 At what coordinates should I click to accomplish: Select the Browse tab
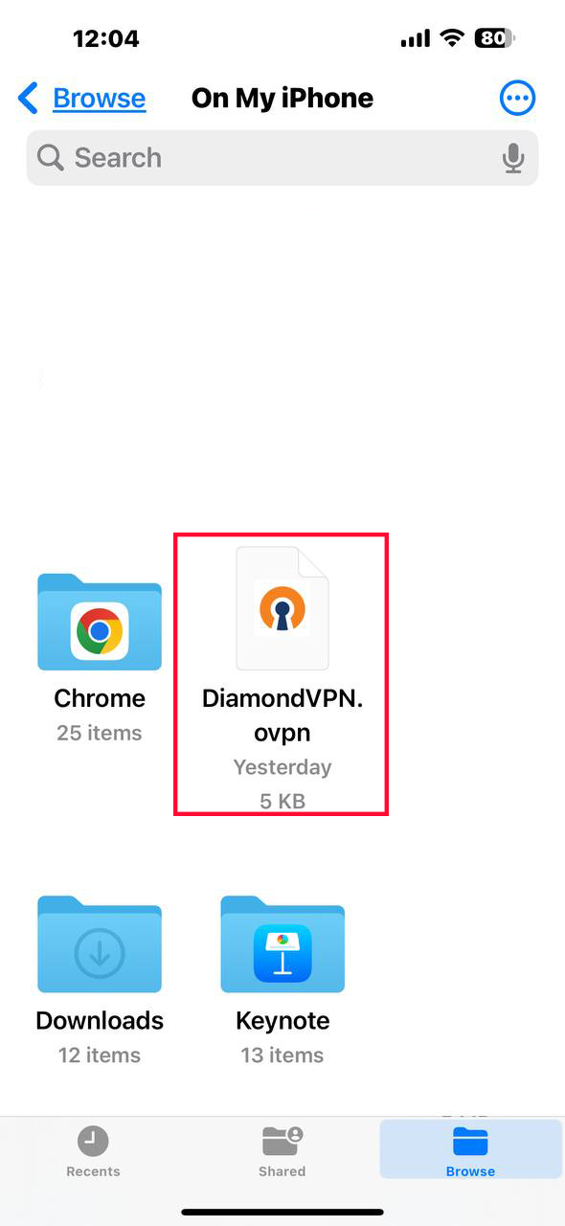tap(470, 1150)
